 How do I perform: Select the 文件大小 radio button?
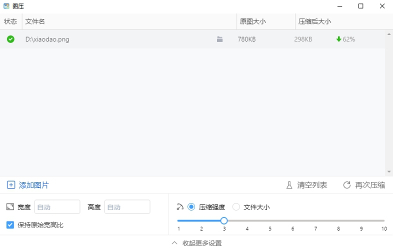click(236, 207)
